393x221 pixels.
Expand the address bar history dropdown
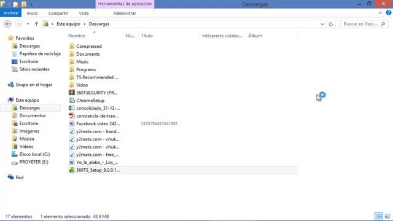pyautogui.click(x=322, y=24)
